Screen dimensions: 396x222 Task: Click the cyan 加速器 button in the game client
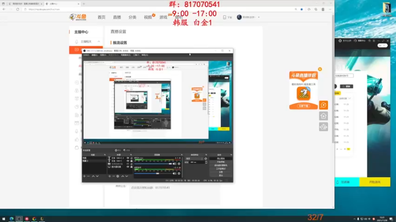(x=347, y=182)
